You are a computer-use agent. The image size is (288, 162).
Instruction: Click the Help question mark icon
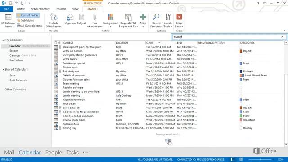(258, 3)
